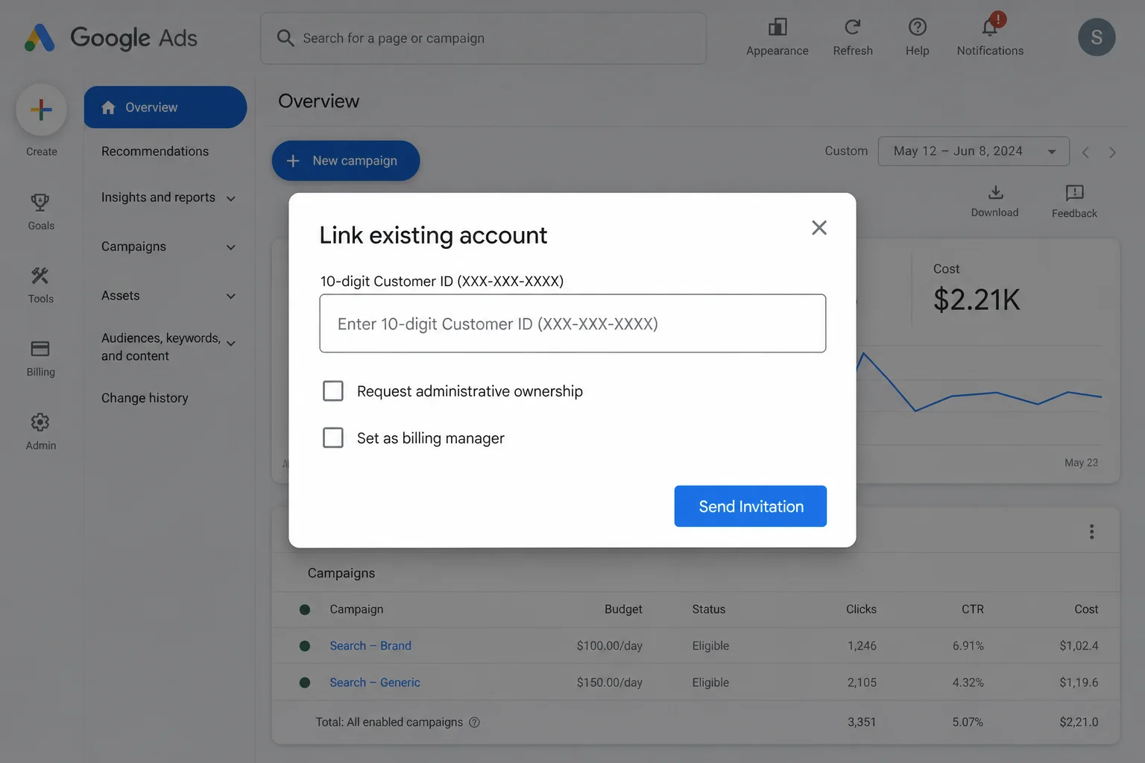Click the Appearance icon in header
Image resolution: width=1145 pixels, height=763 pixels.
(777, 28)
